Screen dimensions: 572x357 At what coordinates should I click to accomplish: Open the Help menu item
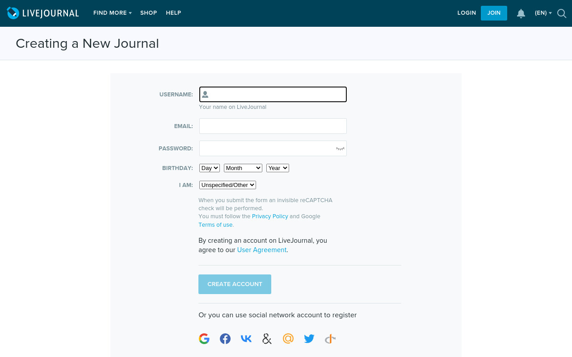[173, 13]
